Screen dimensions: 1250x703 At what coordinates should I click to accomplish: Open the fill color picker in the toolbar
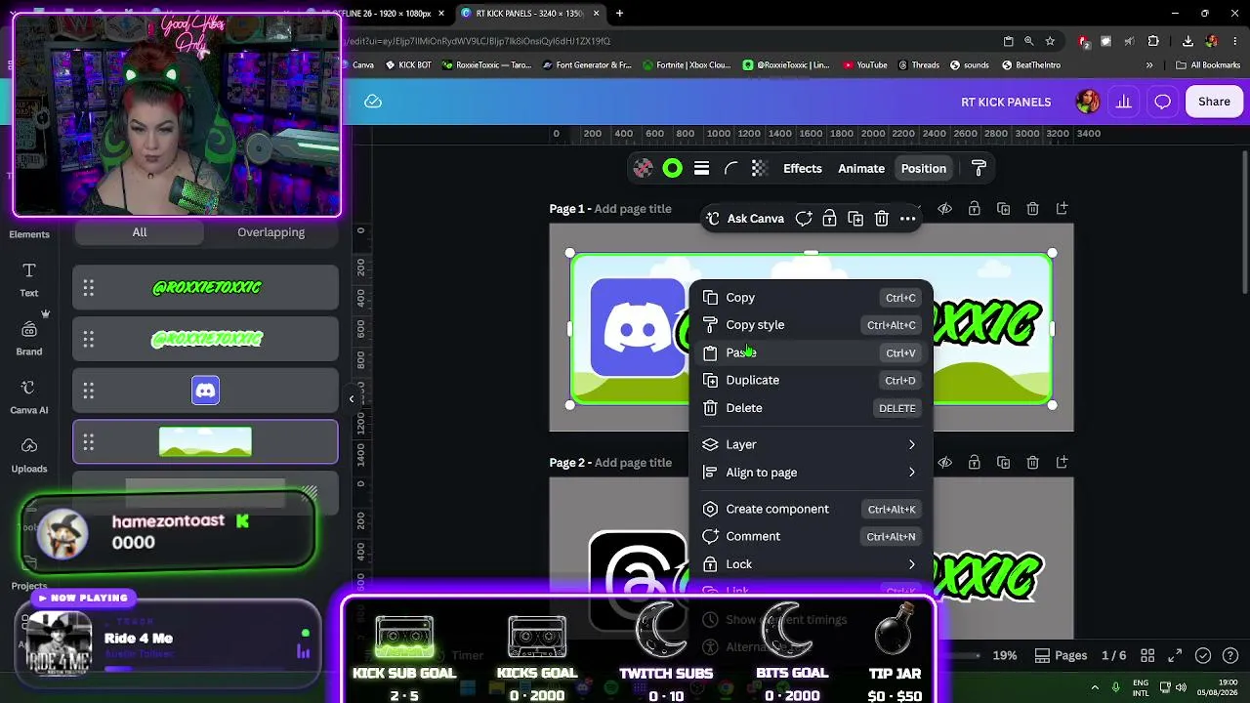643,169
